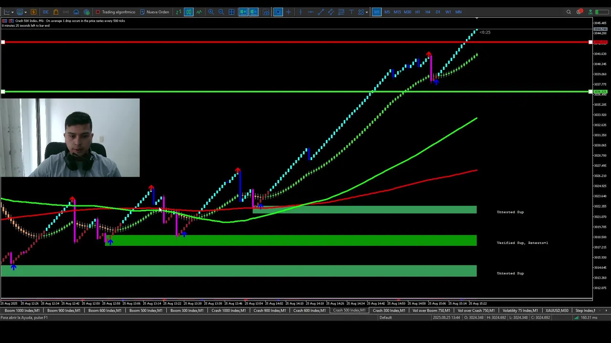Toggle chart shift from right edge

tap(253, 12)
